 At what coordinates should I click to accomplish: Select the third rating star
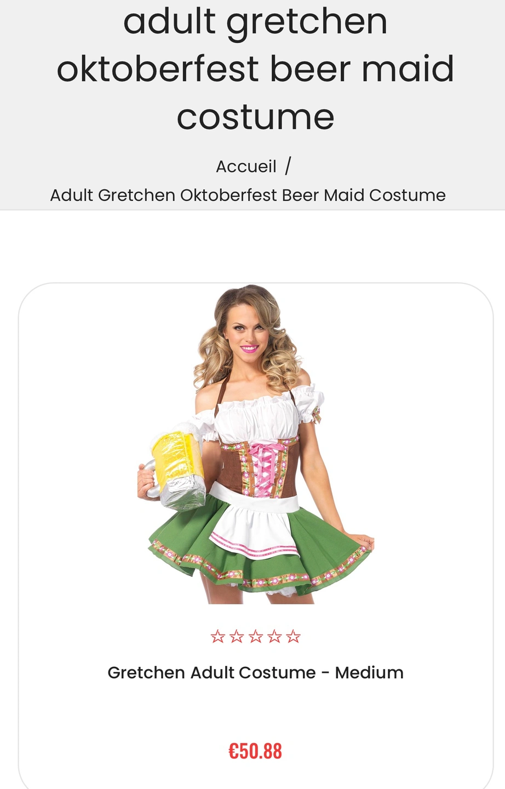256,636
